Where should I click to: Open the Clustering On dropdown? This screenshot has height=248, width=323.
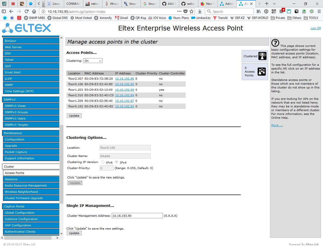pos(93,61)
